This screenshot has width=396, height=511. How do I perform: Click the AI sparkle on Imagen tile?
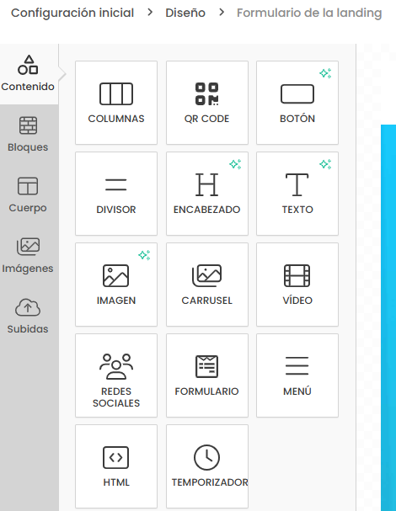(x=144, y=255)
